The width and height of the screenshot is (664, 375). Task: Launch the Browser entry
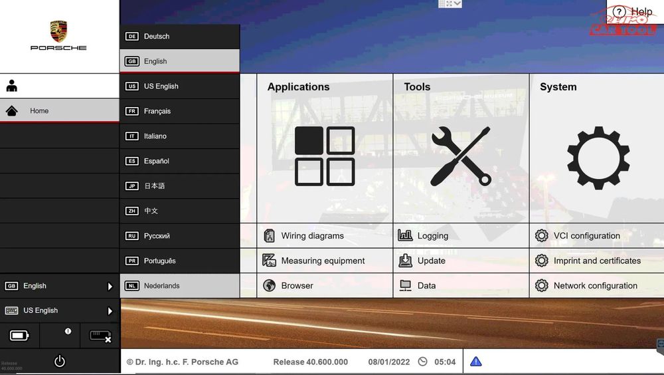(325, 286)
